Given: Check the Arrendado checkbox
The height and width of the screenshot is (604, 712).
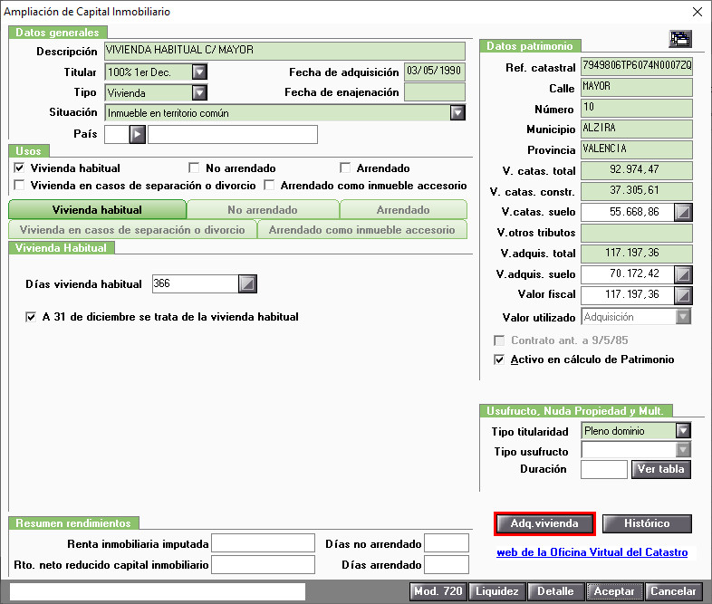Looking at the screenshot, I should [x=345, y=168].
